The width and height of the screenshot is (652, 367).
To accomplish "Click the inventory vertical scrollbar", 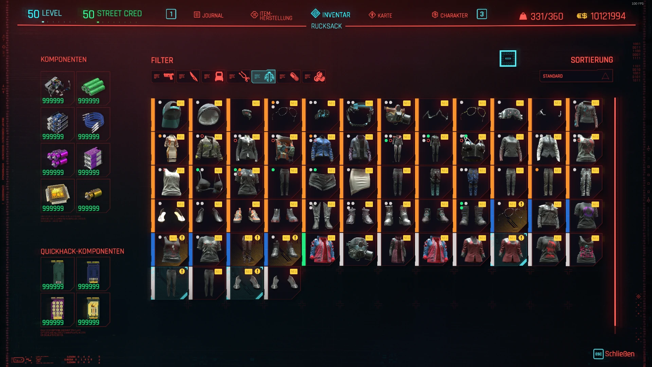I will [x=615, y=211].
